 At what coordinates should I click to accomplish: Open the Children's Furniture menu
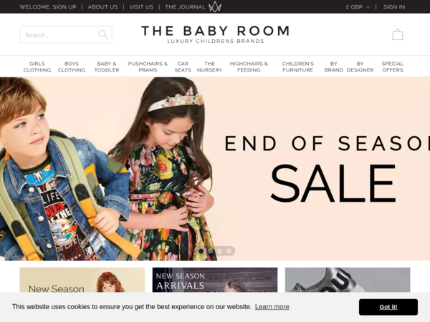(x=298, y=67)
